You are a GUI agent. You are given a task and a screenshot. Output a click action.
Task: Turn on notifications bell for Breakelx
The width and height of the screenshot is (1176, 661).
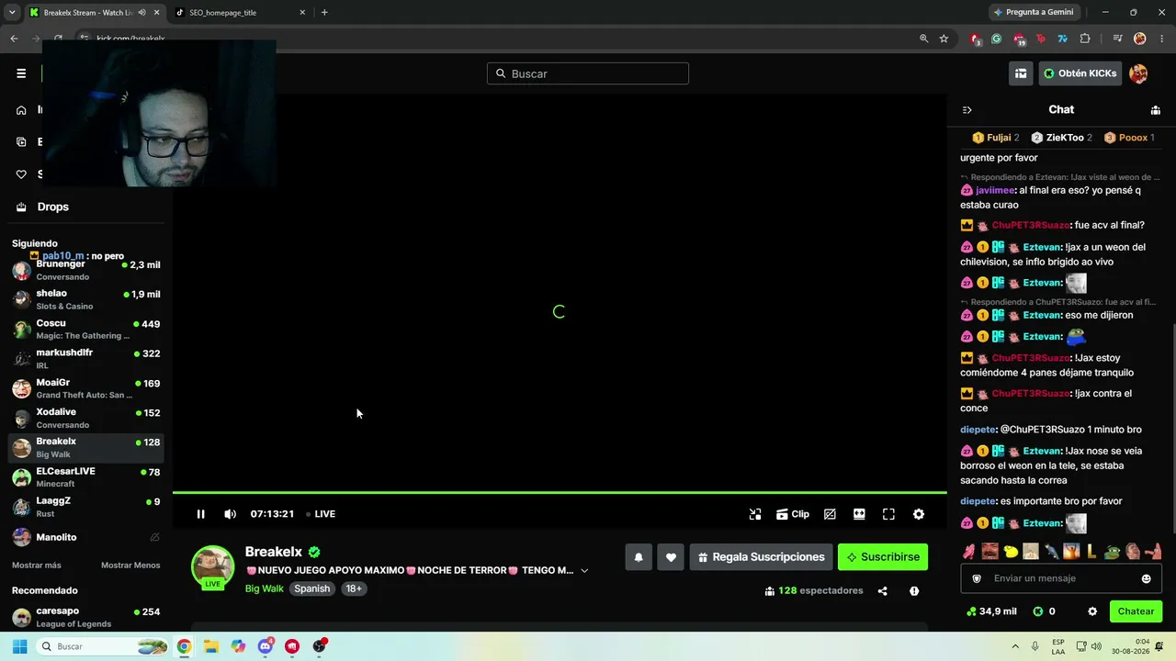639,557
